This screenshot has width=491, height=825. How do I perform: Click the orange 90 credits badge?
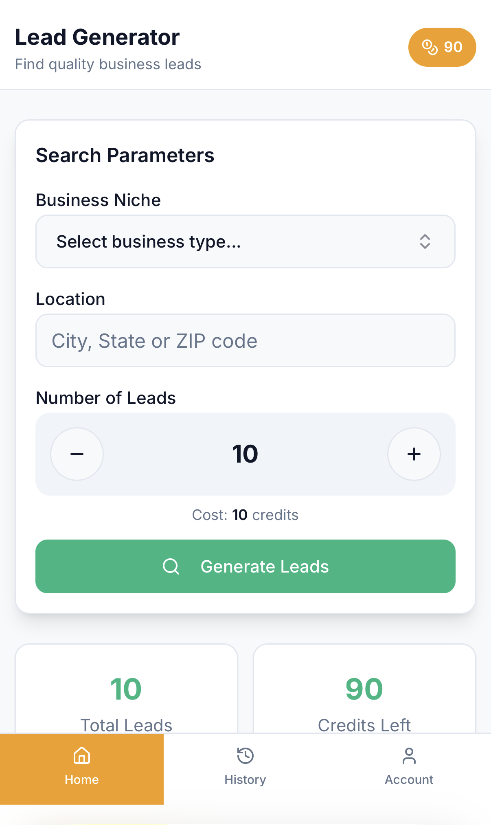tap(442, 47)
